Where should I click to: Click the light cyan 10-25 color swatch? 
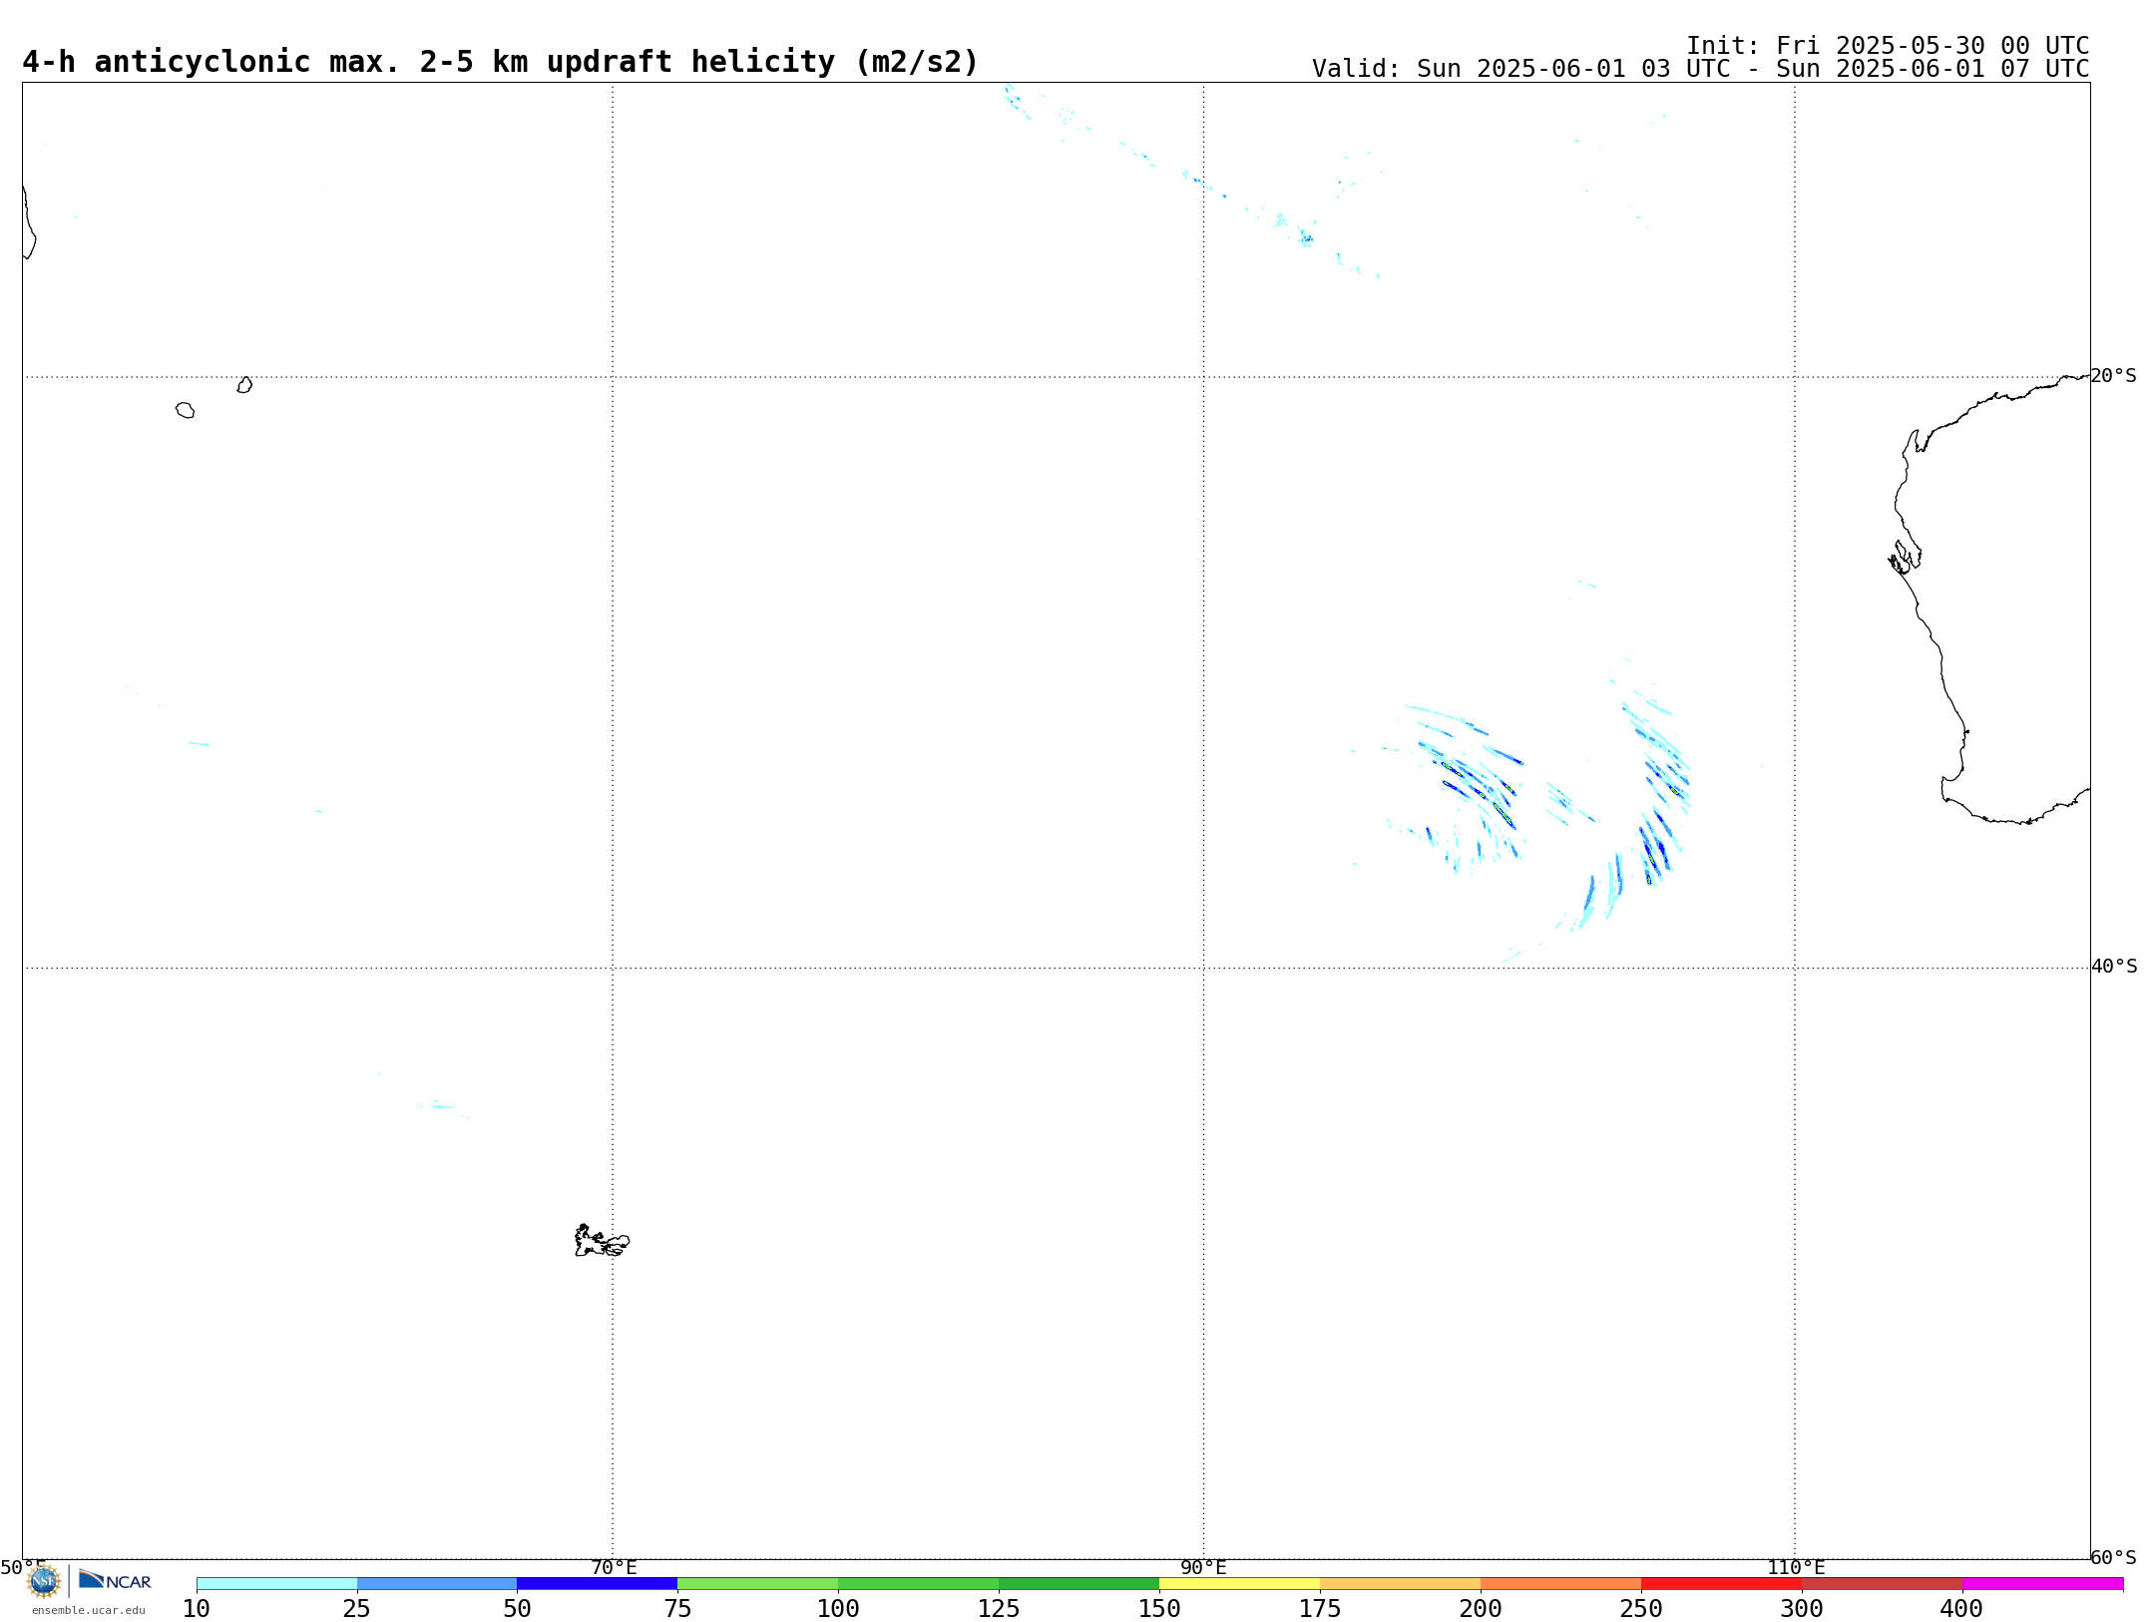pos(276,1584)
